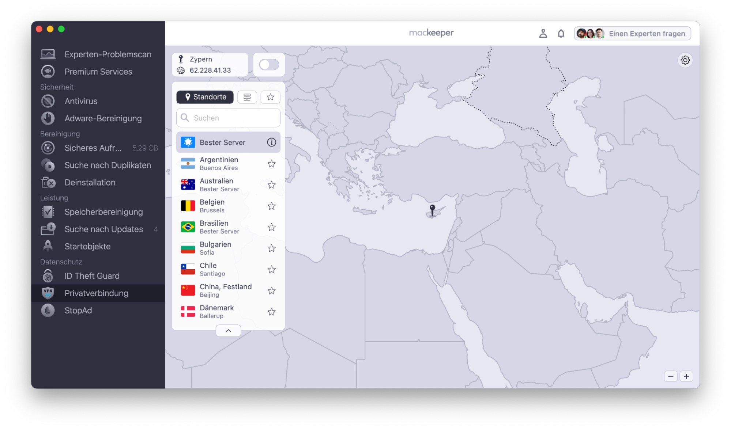The image size is (731, 430).
Task: Switch to the favorites servers view
Action: [x=270, y=97]
